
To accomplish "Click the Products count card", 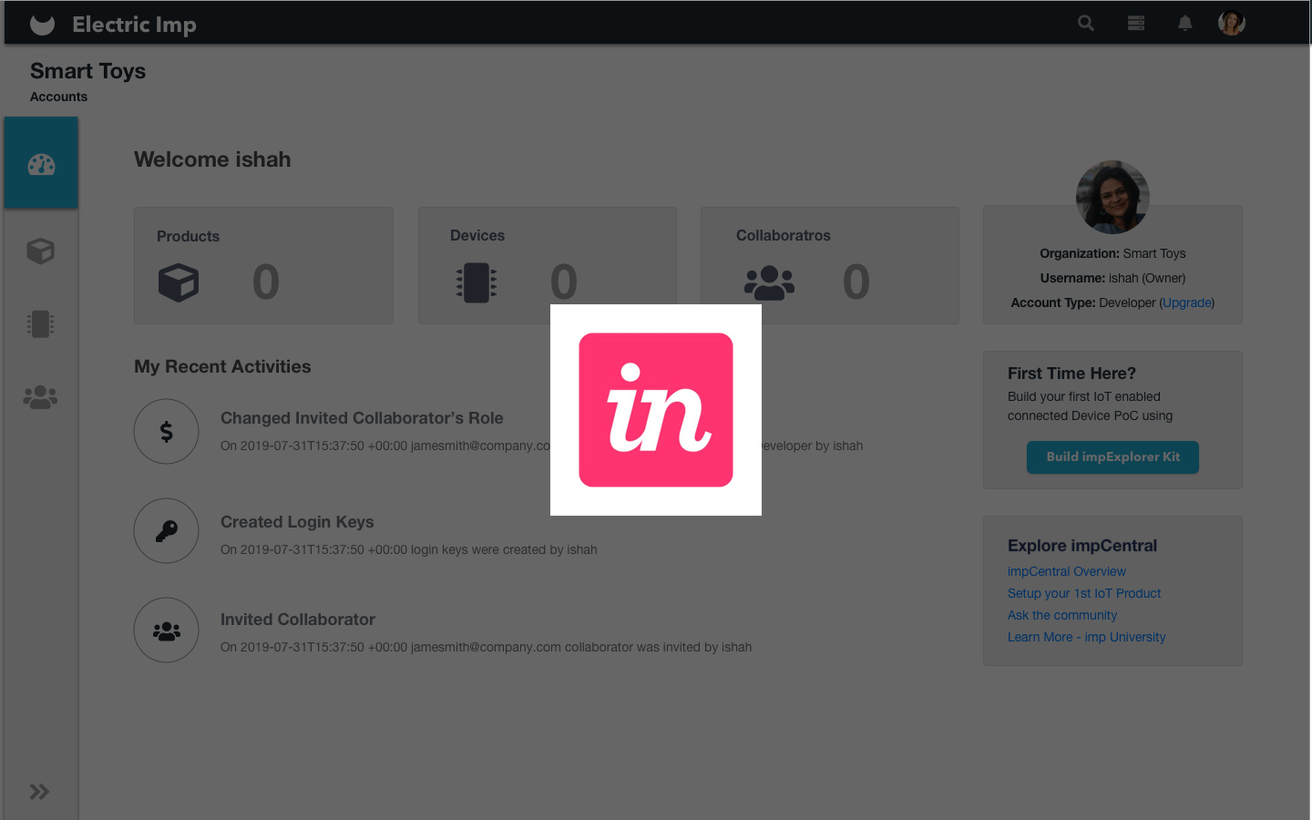I will 263,265.
